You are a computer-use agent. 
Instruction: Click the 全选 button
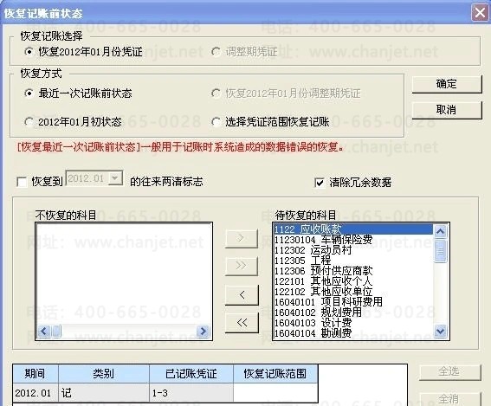449,371
